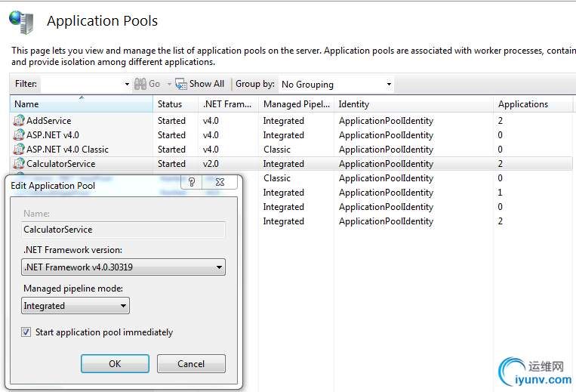Click the ASP.NET v4.0 Classic pool icon

click(x=19, y=150)
